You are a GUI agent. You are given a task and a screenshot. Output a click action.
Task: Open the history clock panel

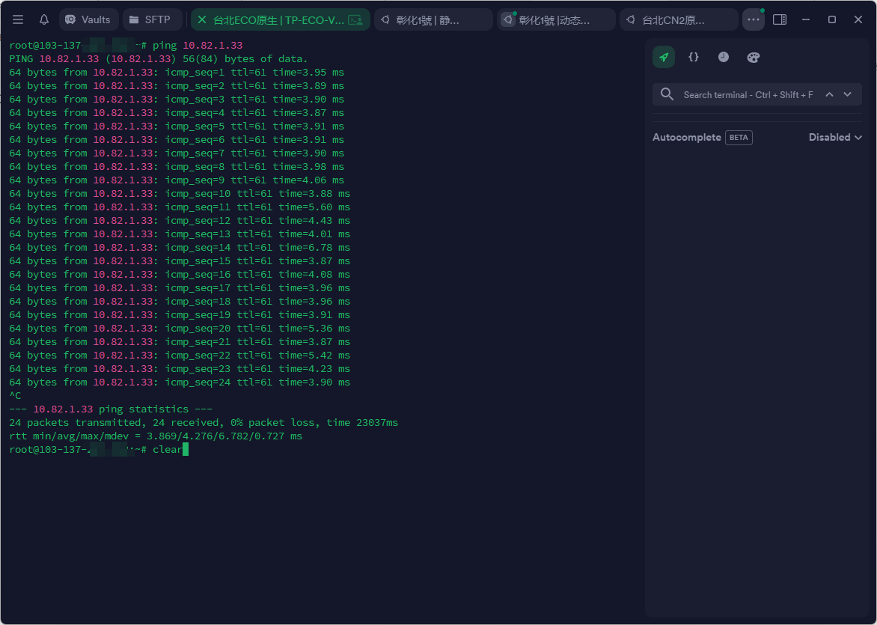724,57
